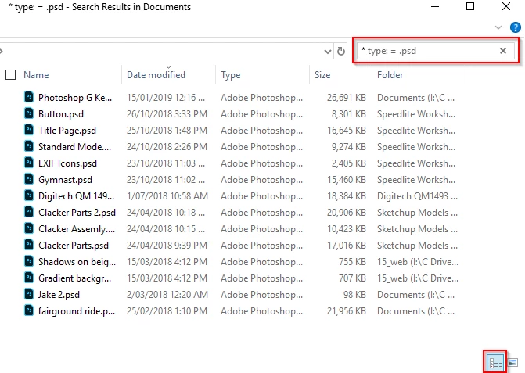525x373 pixels.
Task: Sort by the Date modified column header
Action: tap(156, 75)
